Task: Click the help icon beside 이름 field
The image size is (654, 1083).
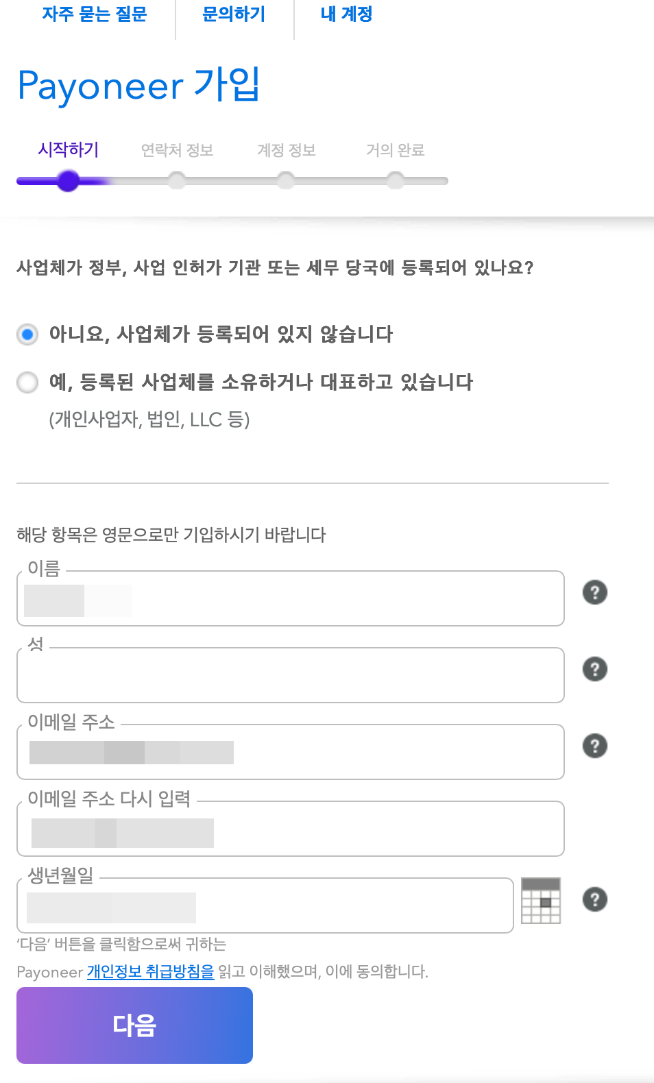Action: pyautogui.click(x=594, y=592)
